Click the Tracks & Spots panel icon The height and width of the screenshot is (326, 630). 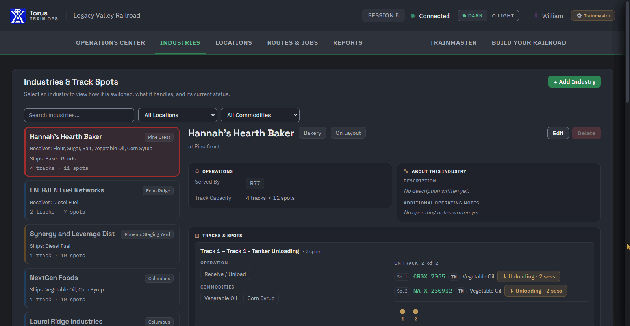click(x=197, y=236)
